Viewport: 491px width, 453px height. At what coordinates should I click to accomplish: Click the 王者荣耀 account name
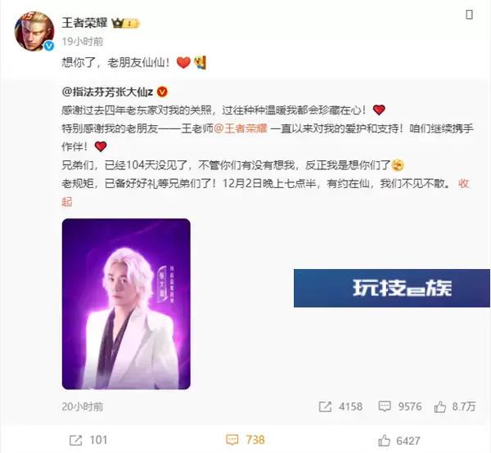pos(84,23)
